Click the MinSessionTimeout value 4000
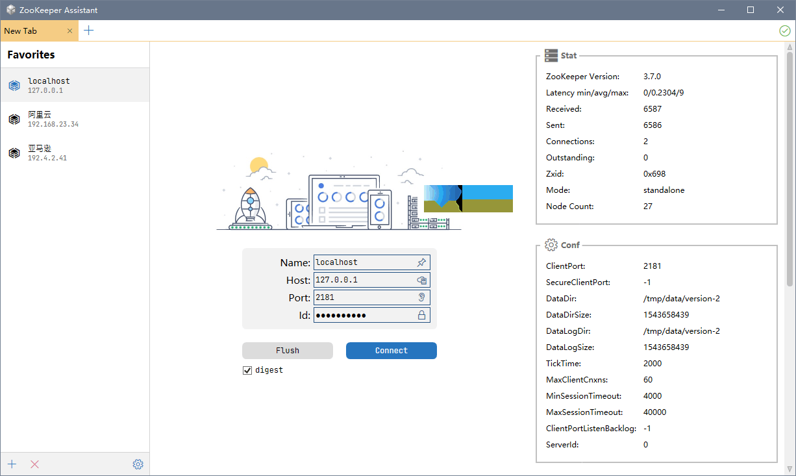The width and height of the screenshot is (796, 476). pos(653,396)
